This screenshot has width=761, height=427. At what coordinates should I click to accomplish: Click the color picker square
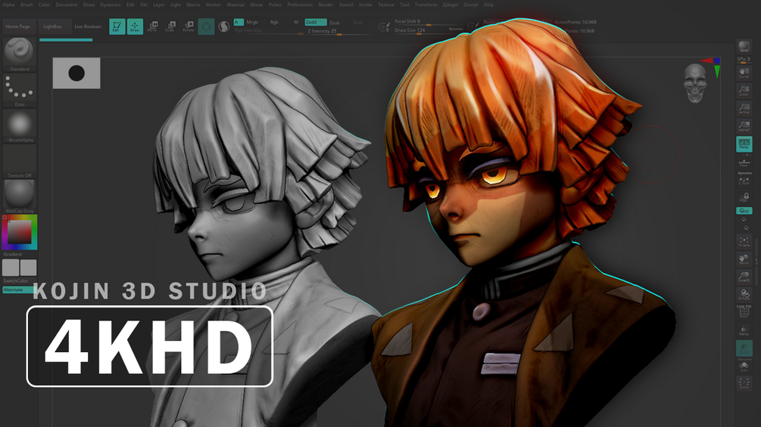click(20, 232)
